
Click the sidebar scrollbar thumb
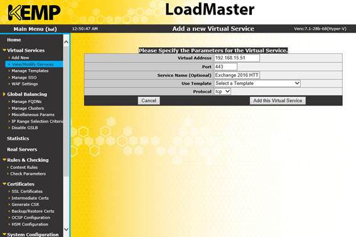[67, 111]
